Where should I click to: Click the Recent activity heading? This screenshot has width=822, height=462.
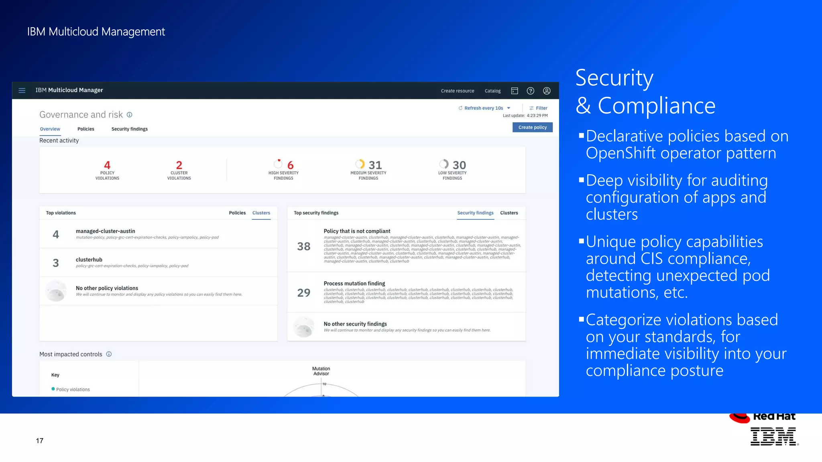(x=59, y=140)
